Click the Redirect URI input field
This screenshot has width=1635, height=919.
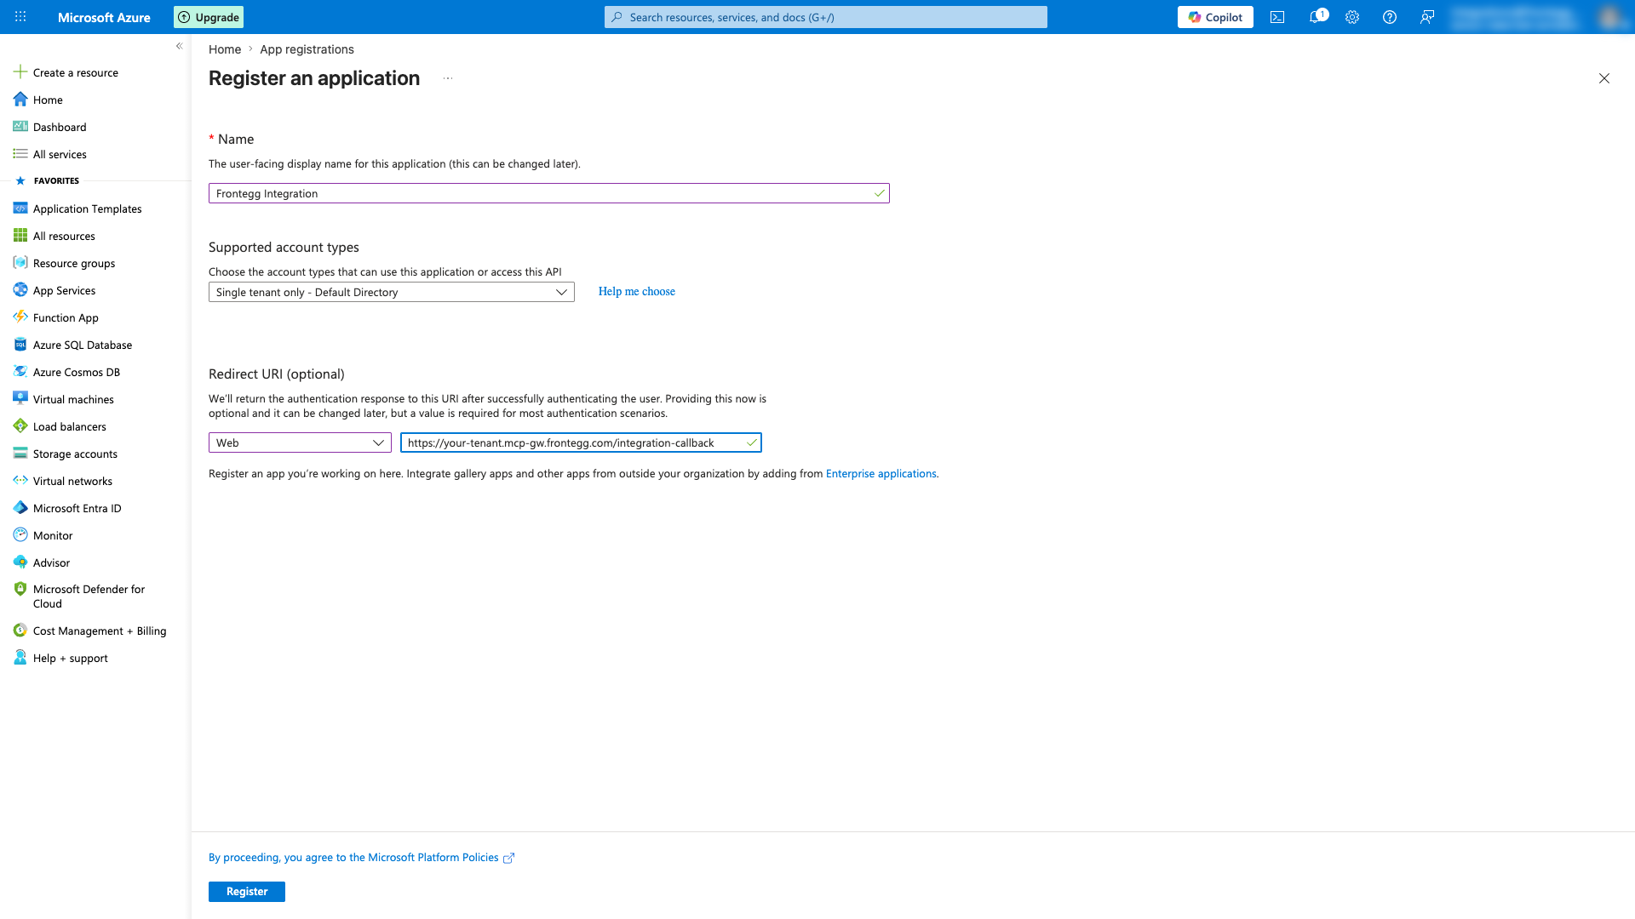(581, 442)
